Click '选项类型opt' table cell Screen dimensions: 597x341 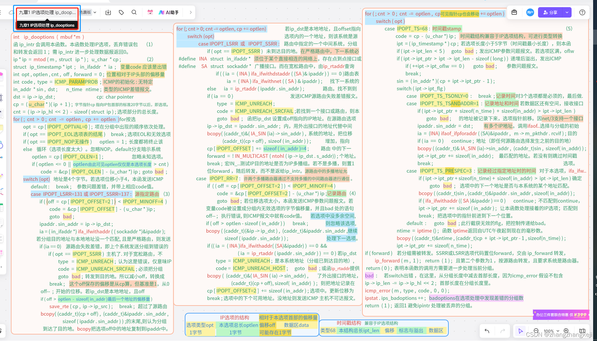tap(200, 325)
